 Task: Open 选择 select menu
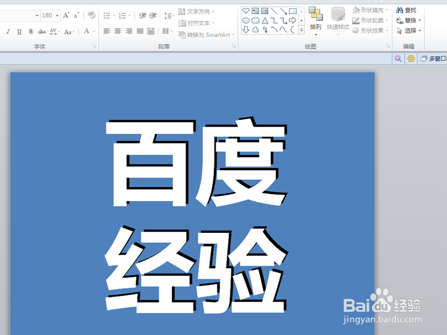tap(408, 31)
